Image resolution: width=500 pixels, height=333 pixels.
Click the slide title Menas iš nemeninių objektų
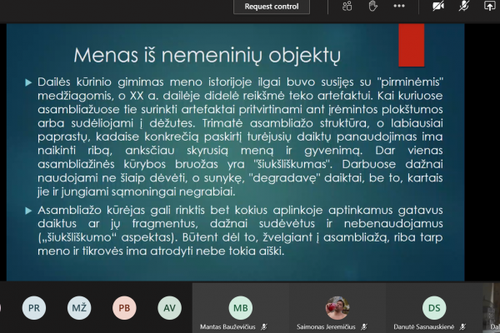point(207,56)
